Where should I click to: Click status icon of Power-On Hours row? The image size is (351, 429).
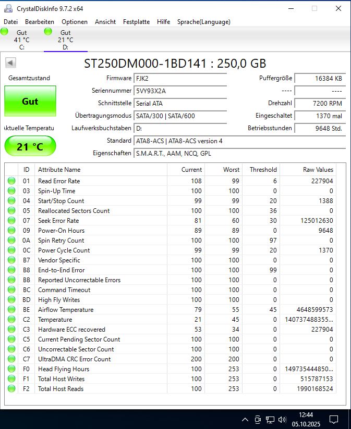pyautogui.click(x=11, y=230)
